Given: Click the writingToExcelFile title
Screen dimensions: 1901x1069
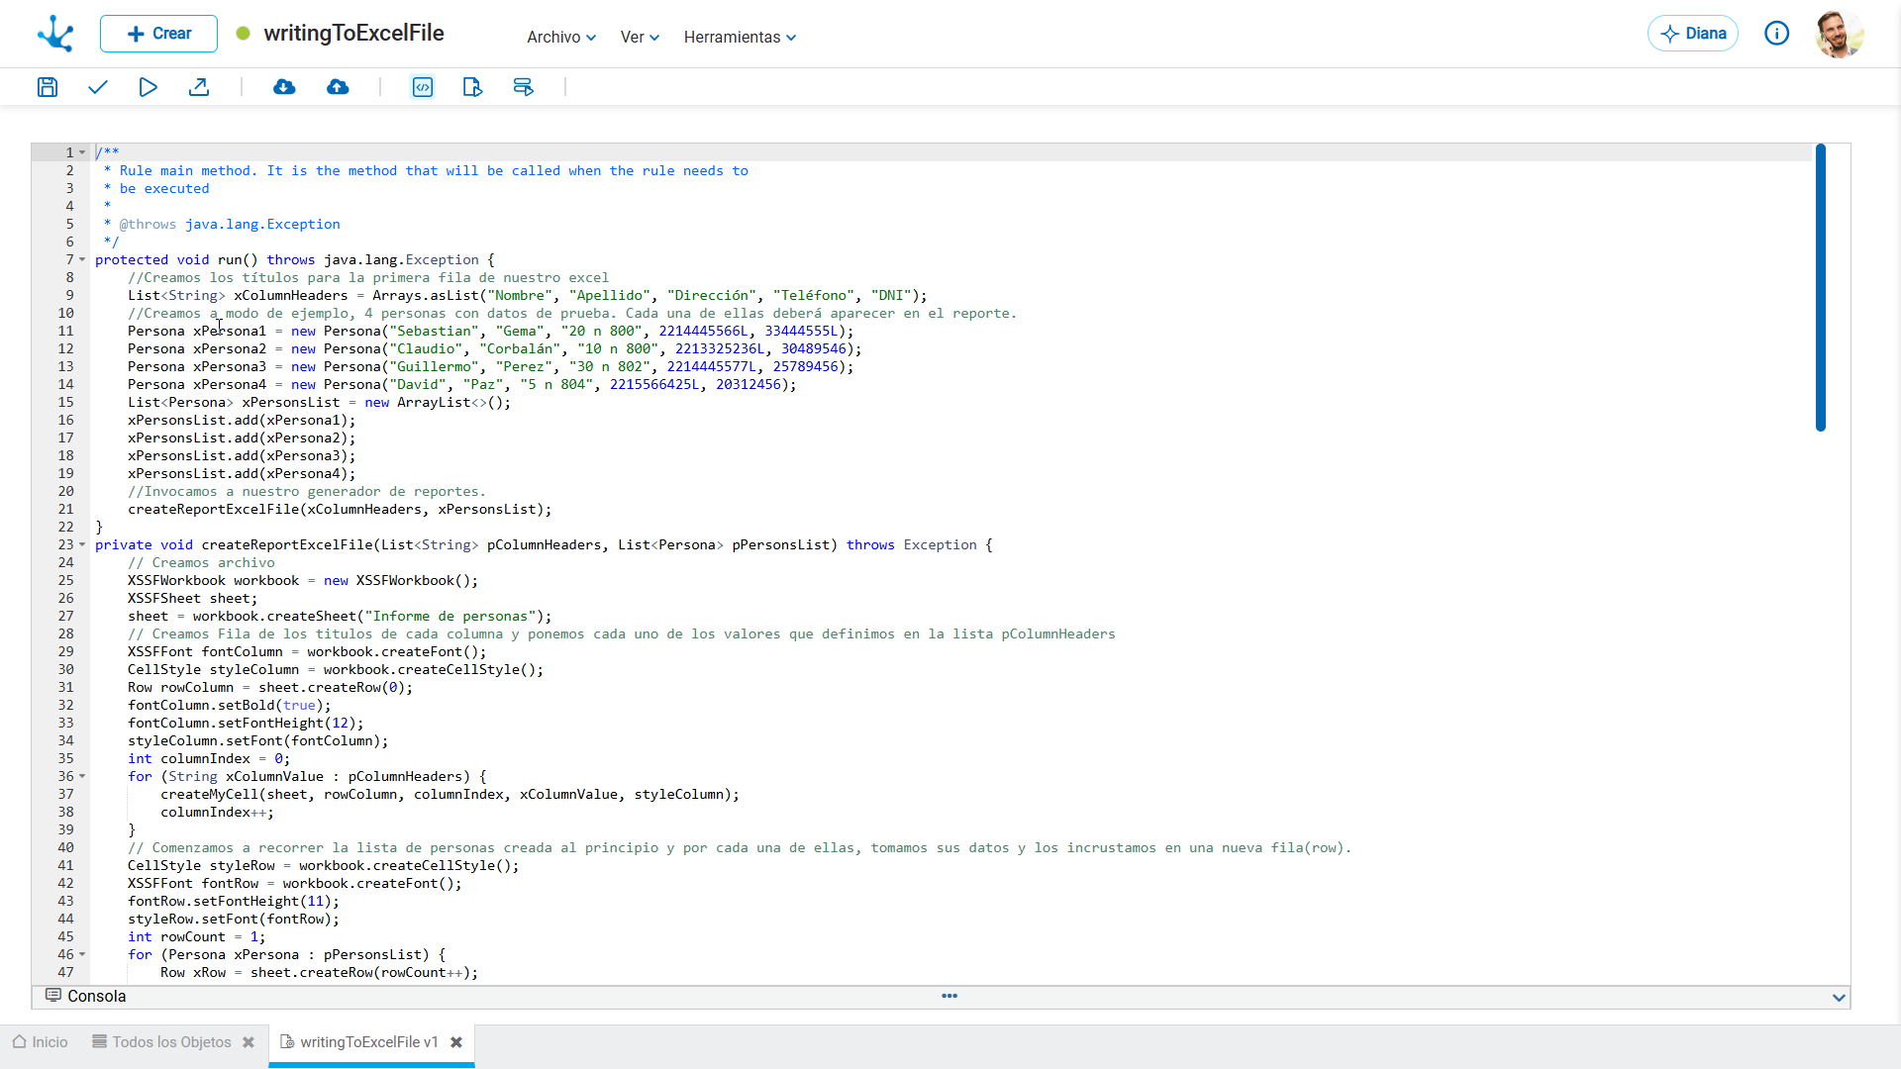Looking at the screenshot, I should (353, 34).
